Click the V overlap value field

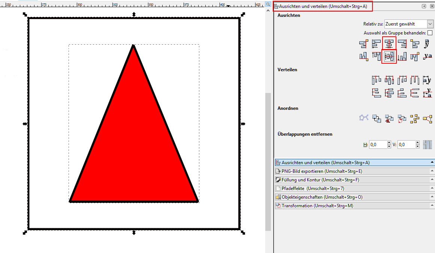tap(407, 145)
